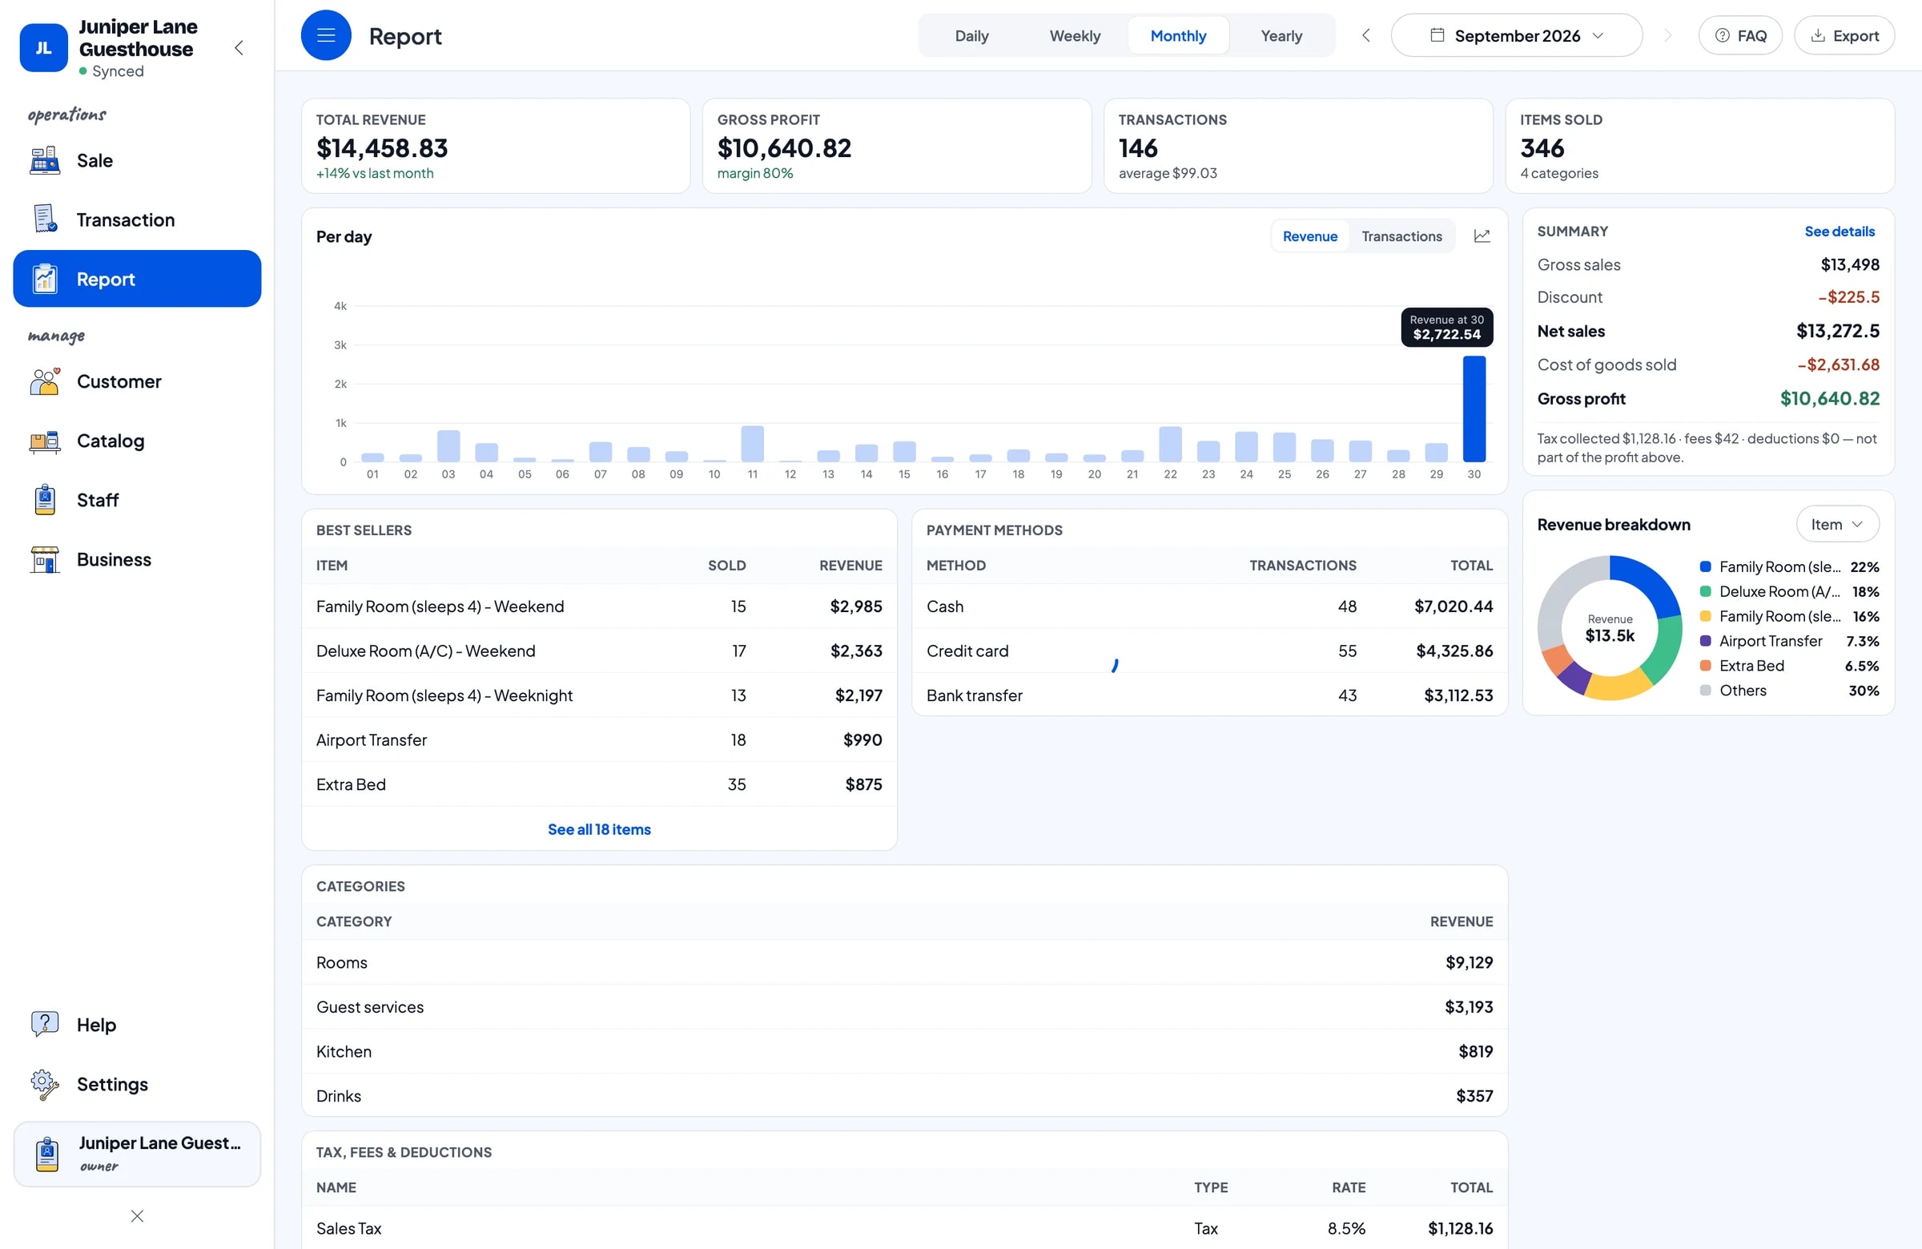Open the September 2026 date picker
This screenshot has width=1922, height=1249.
tap(1517, 35)
